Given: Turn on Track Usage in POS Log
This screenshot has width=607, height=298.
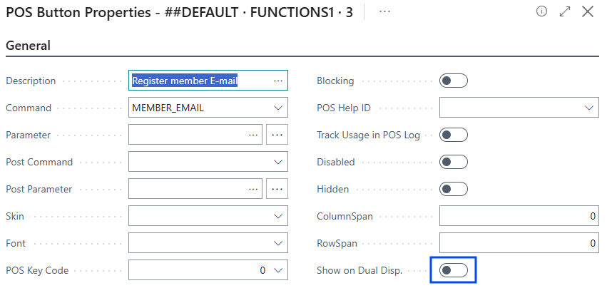Looking at the screenshot, I should pos(454,135).
